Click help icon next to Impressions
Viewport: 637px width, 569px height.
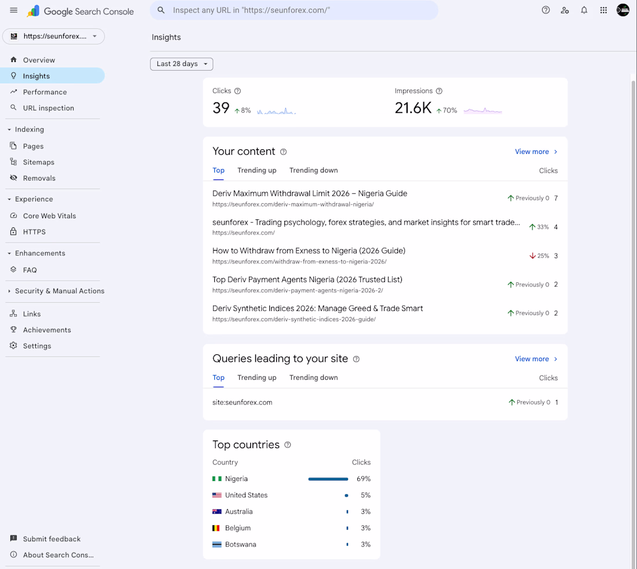439,91
